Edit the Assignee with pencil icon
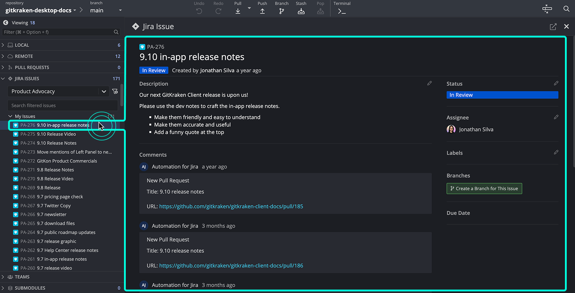This screenshot has height=293, width=575. pyautogui.click(x=556, y=117)
